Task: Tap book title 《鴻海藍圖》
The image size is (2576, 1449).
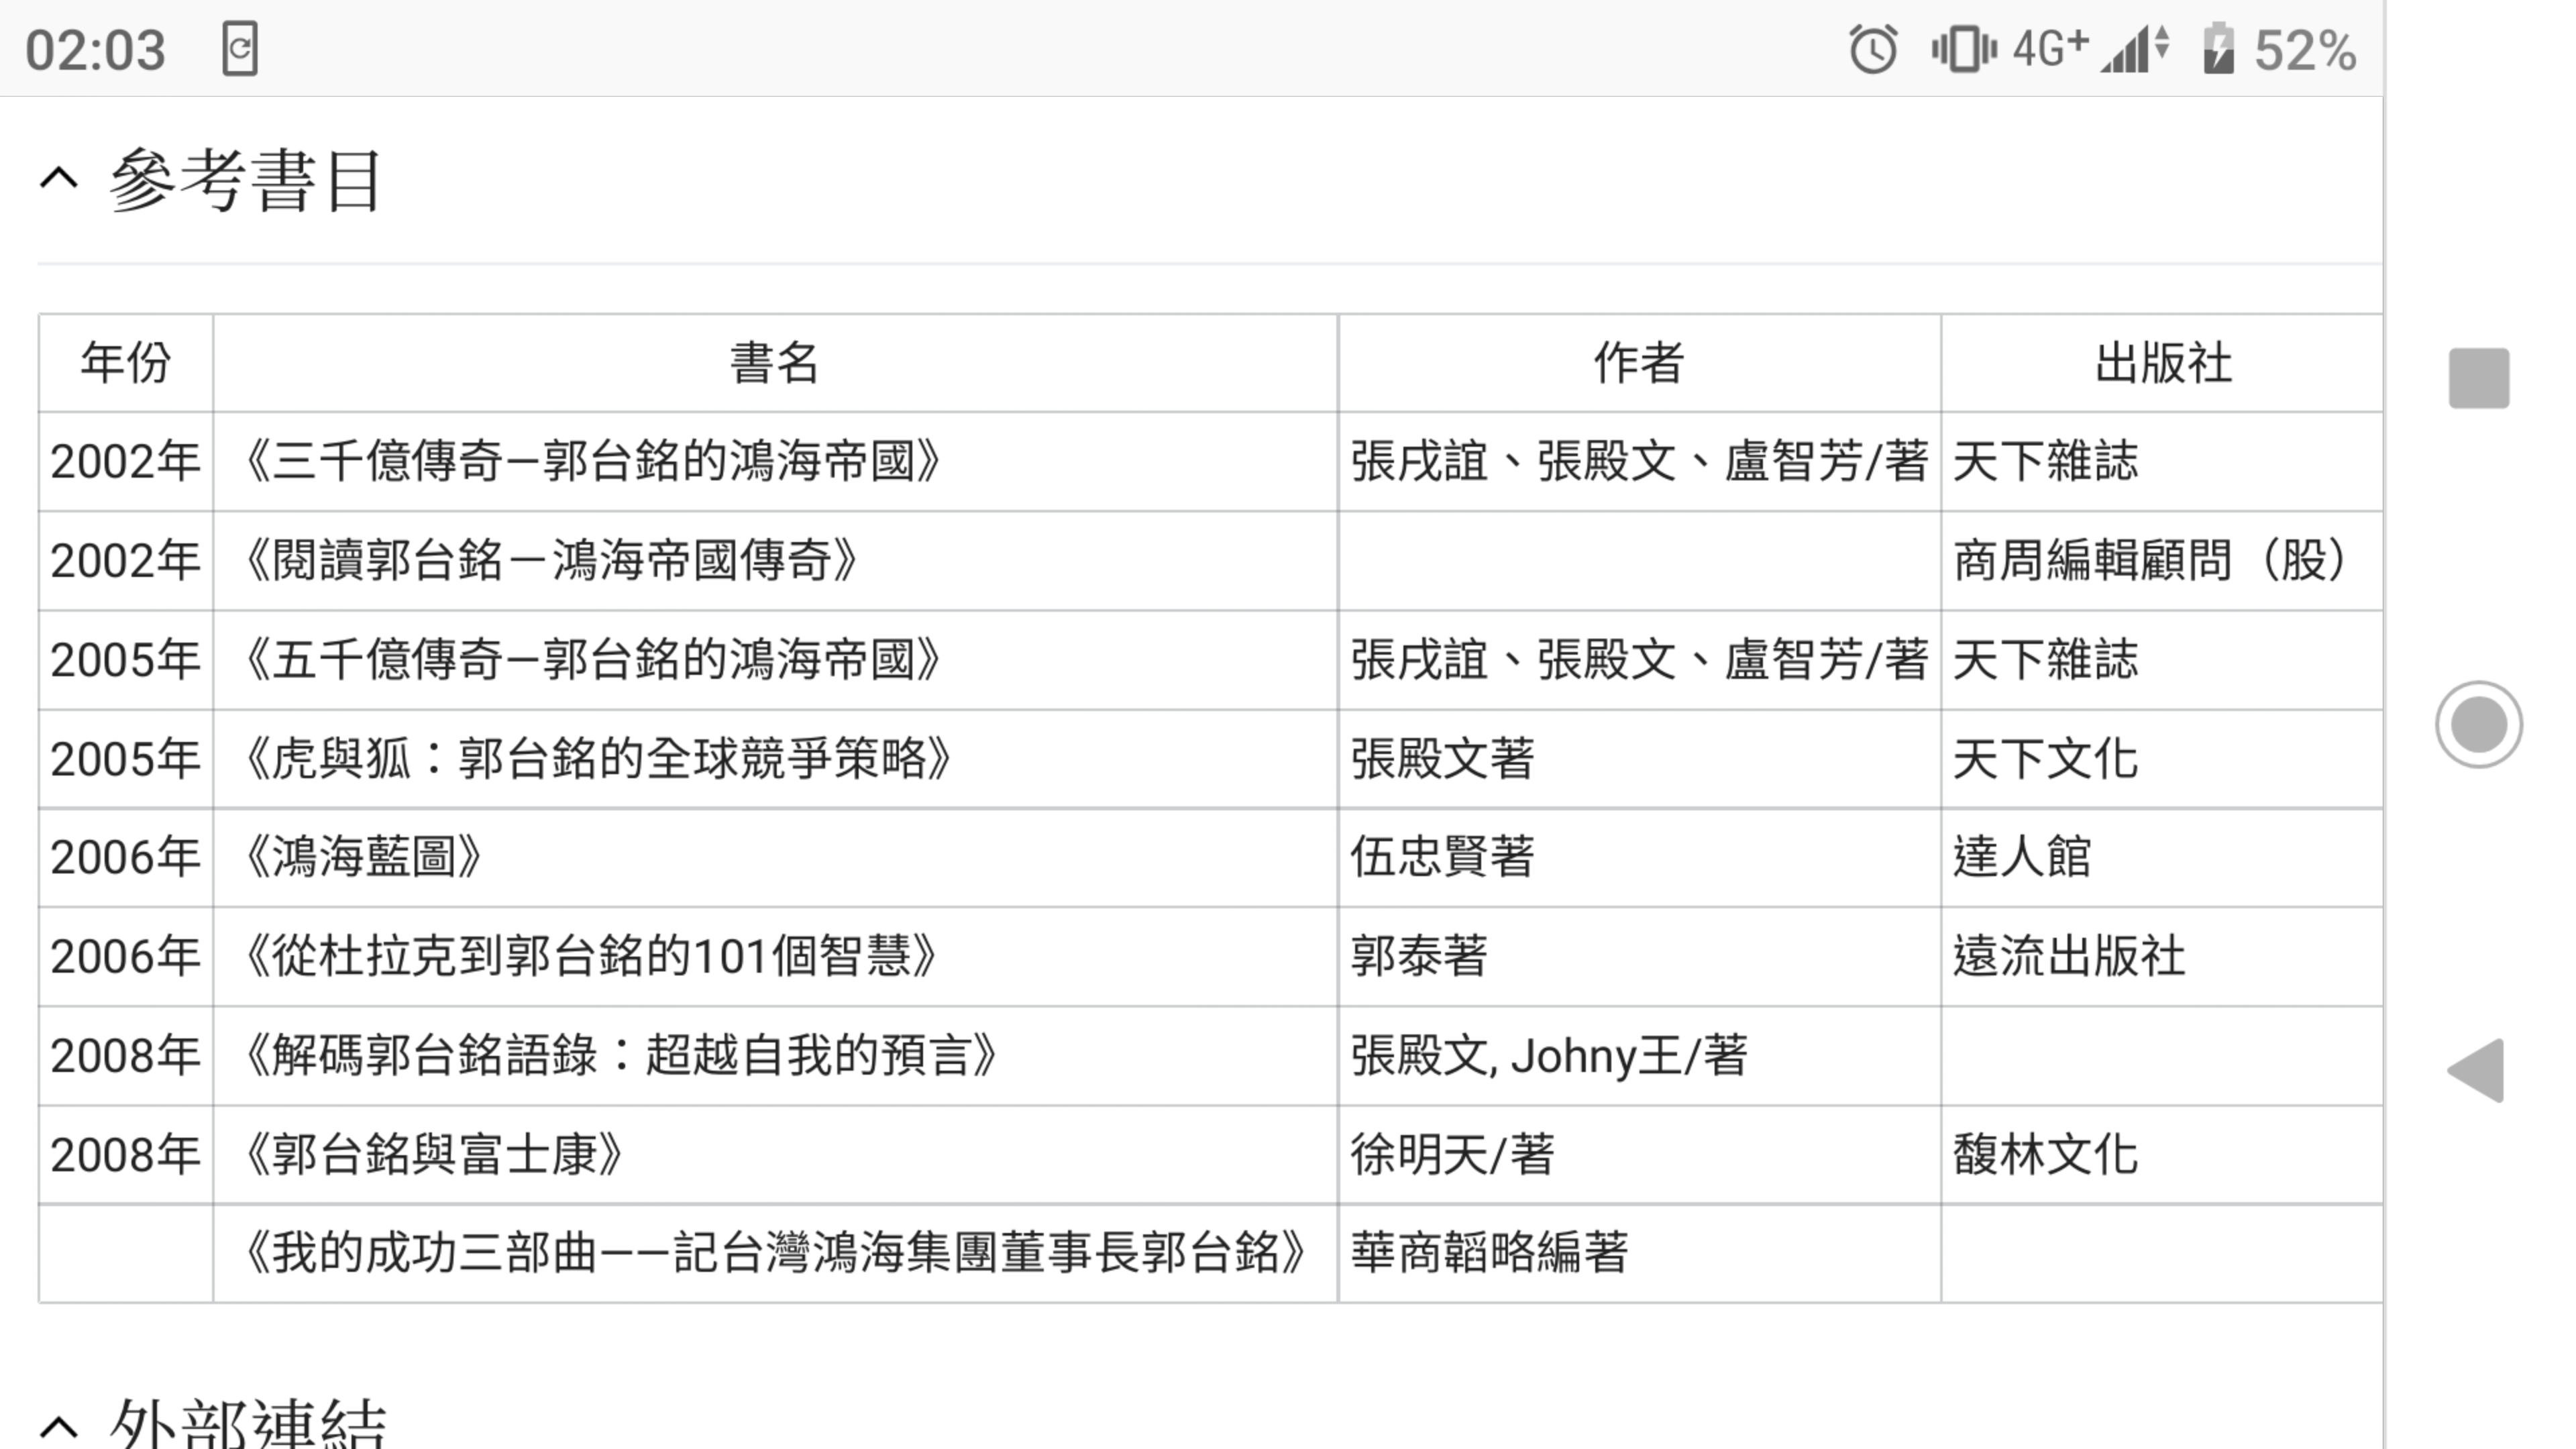Action: coord(363,858)
